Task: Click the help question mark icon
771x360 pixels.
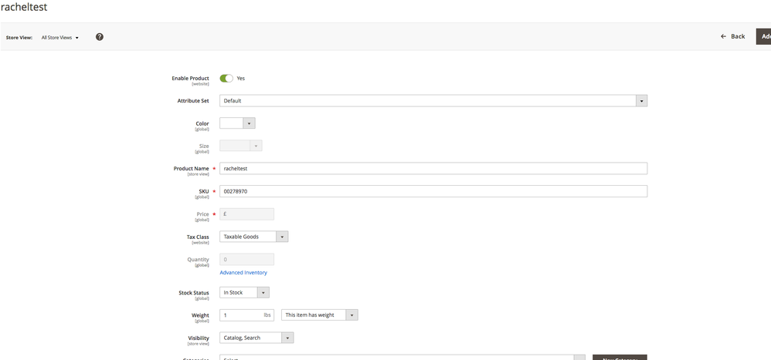Action: click(100, 37)
